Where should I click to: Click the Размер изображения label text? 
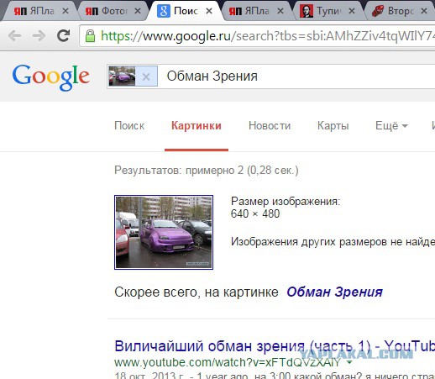(286, 202)
